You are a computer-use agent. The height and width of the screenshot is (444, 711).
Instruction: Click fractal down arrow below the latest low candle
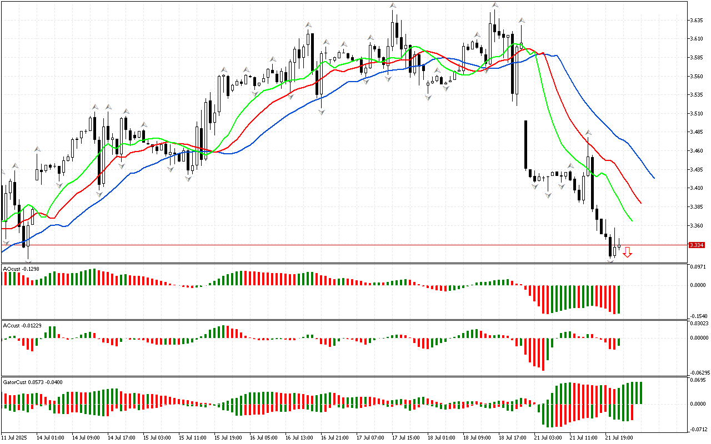pos(611,261)
